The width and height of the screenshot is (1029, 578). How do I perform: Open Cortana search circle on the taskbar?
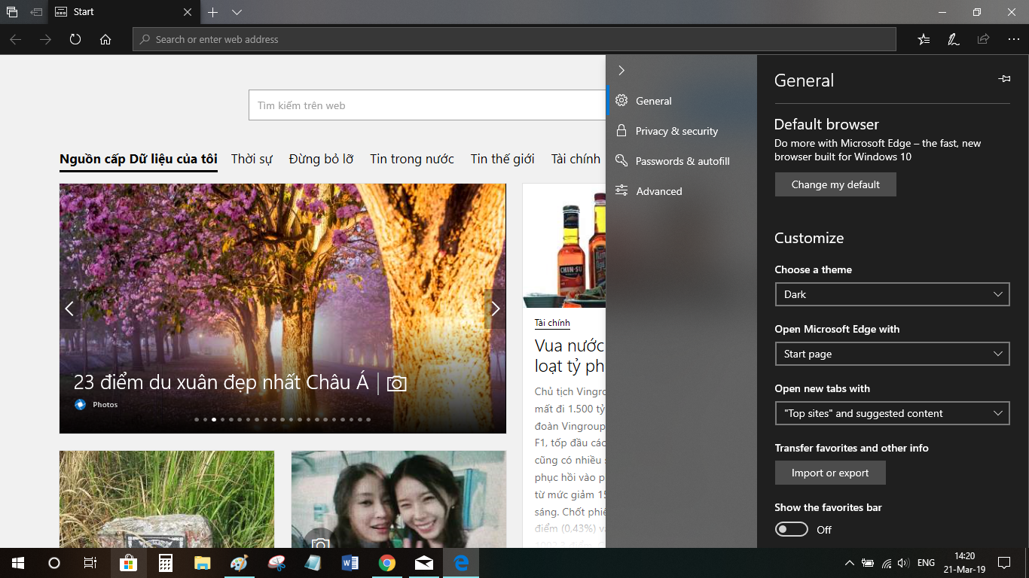coord(54,563)
